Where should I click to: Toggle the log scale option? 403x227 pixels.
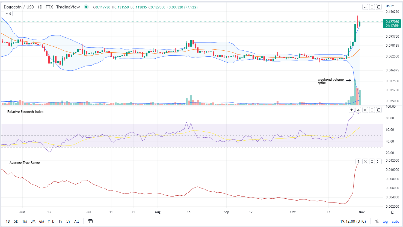pyautogui.click(x=385, y=221)
